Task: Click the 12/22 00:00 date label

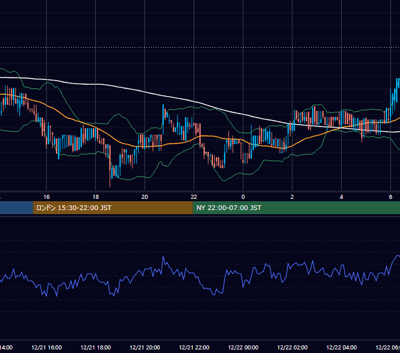Action: [x=243, y=347]
